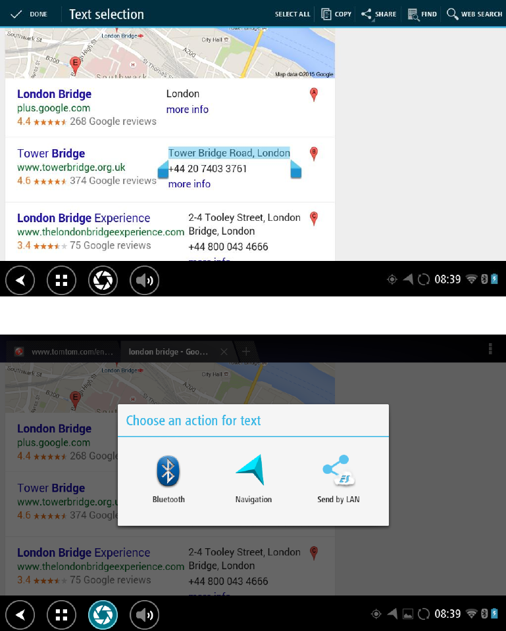Viewport: 506px width, 631px height.
Task: Open the London Bridge result link in top screenshot
Action: [x=54, y=94]
